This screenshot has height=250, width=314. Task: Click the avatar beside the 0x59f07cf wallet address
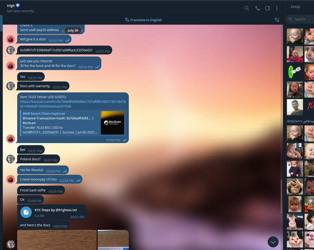pos(11,50)
